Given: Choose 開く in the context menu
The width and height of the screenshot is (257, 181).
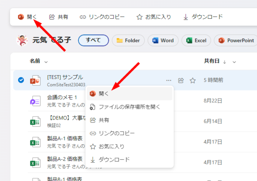Looking at the screenshot, I should coord(129,93).
